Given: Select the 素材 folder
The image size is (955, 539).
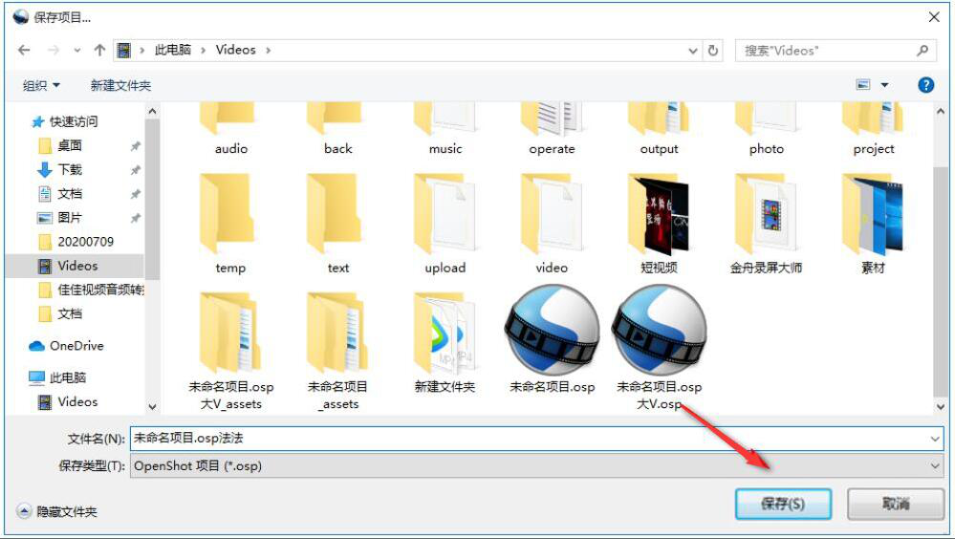Looking at the screenshot, I should tap(874, 224).
